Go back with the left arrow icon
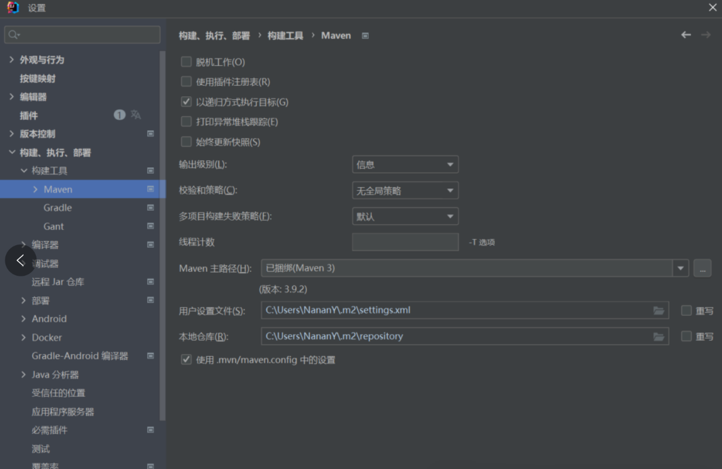Screen dimensions: 722x469 (x=686, y=35)
